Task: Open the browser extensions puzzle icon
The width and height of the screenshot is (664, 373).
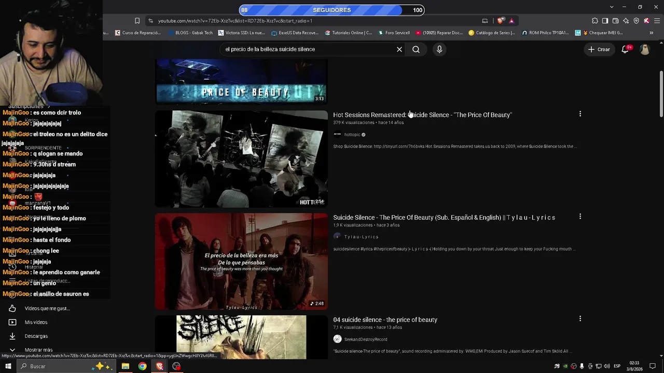Action: point(595,21)
